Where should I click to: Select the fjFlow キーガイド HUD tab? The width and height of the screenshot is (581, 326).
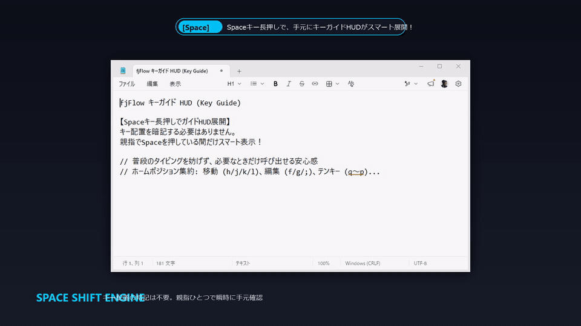(181, 71)
